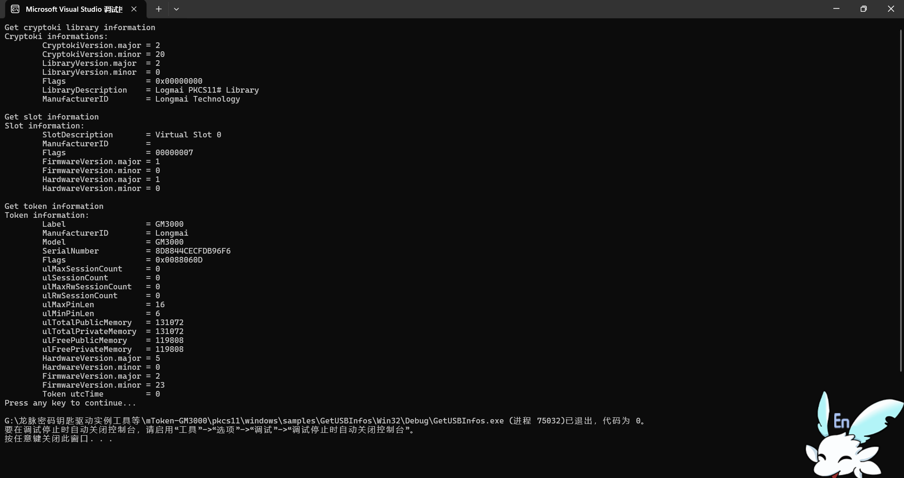Image resolution: width=904 pixels, height=478 pixels.
Task: Click 'Longmai Technology' manufacturer value
Action: coord(198,99)
